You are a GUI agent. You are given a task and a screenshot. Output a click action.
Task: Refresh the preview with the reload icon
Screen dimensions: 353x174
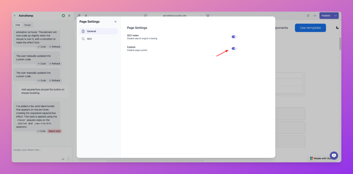[146, 16]
